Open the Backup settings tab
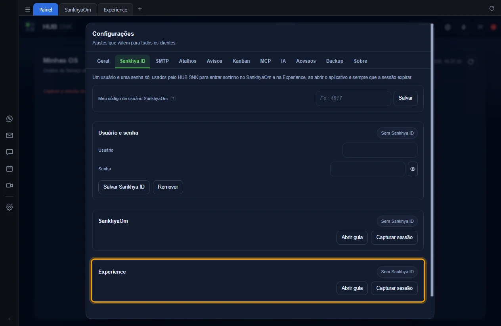 point(335,61)
